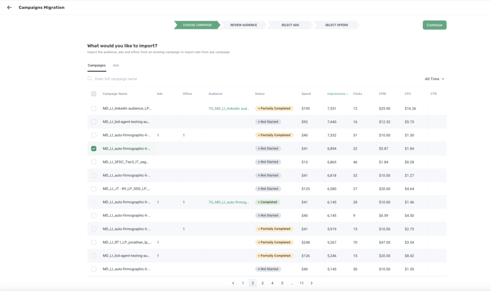Click the $47.05 CPM value

385,242
